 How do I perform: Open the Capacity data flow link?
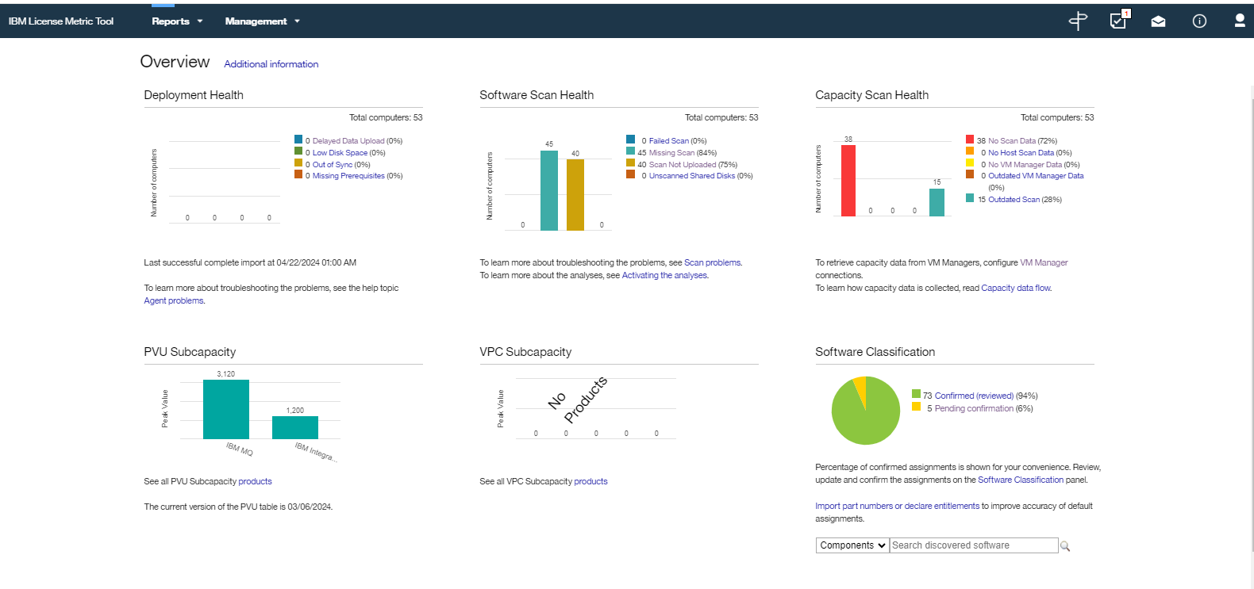pyautogui.click(x=1016, y=288)
